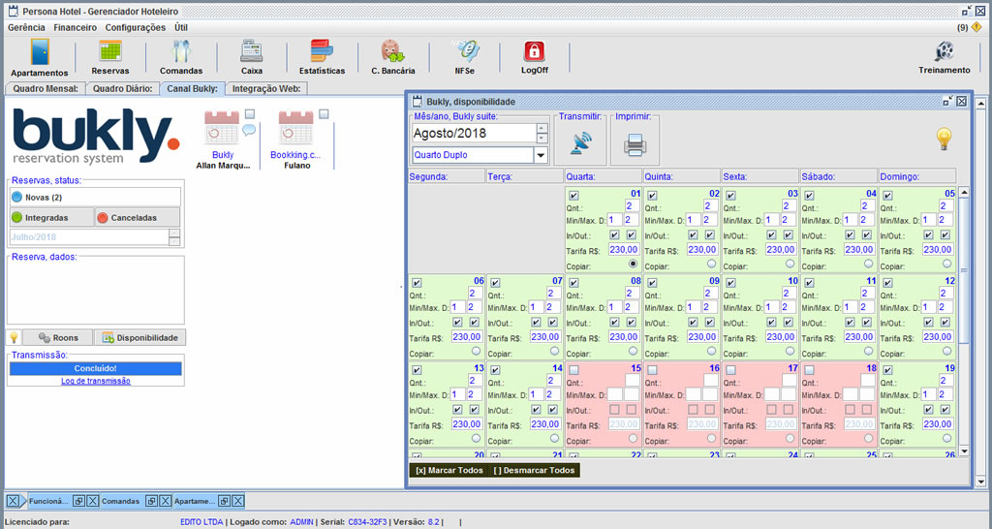Open the Útil menu

click(181, 27)
